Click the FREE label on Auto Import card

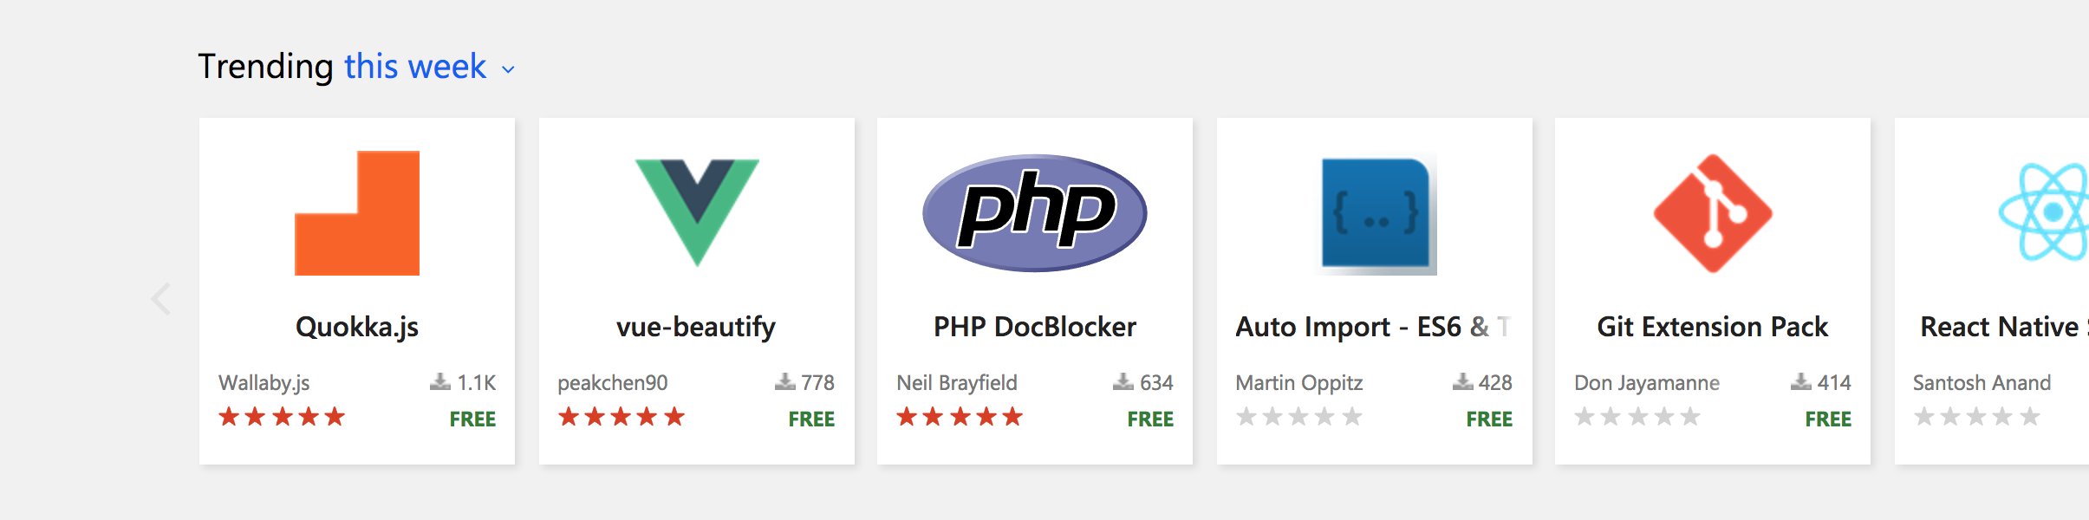pyautogui.click(x=1489, y=419)
